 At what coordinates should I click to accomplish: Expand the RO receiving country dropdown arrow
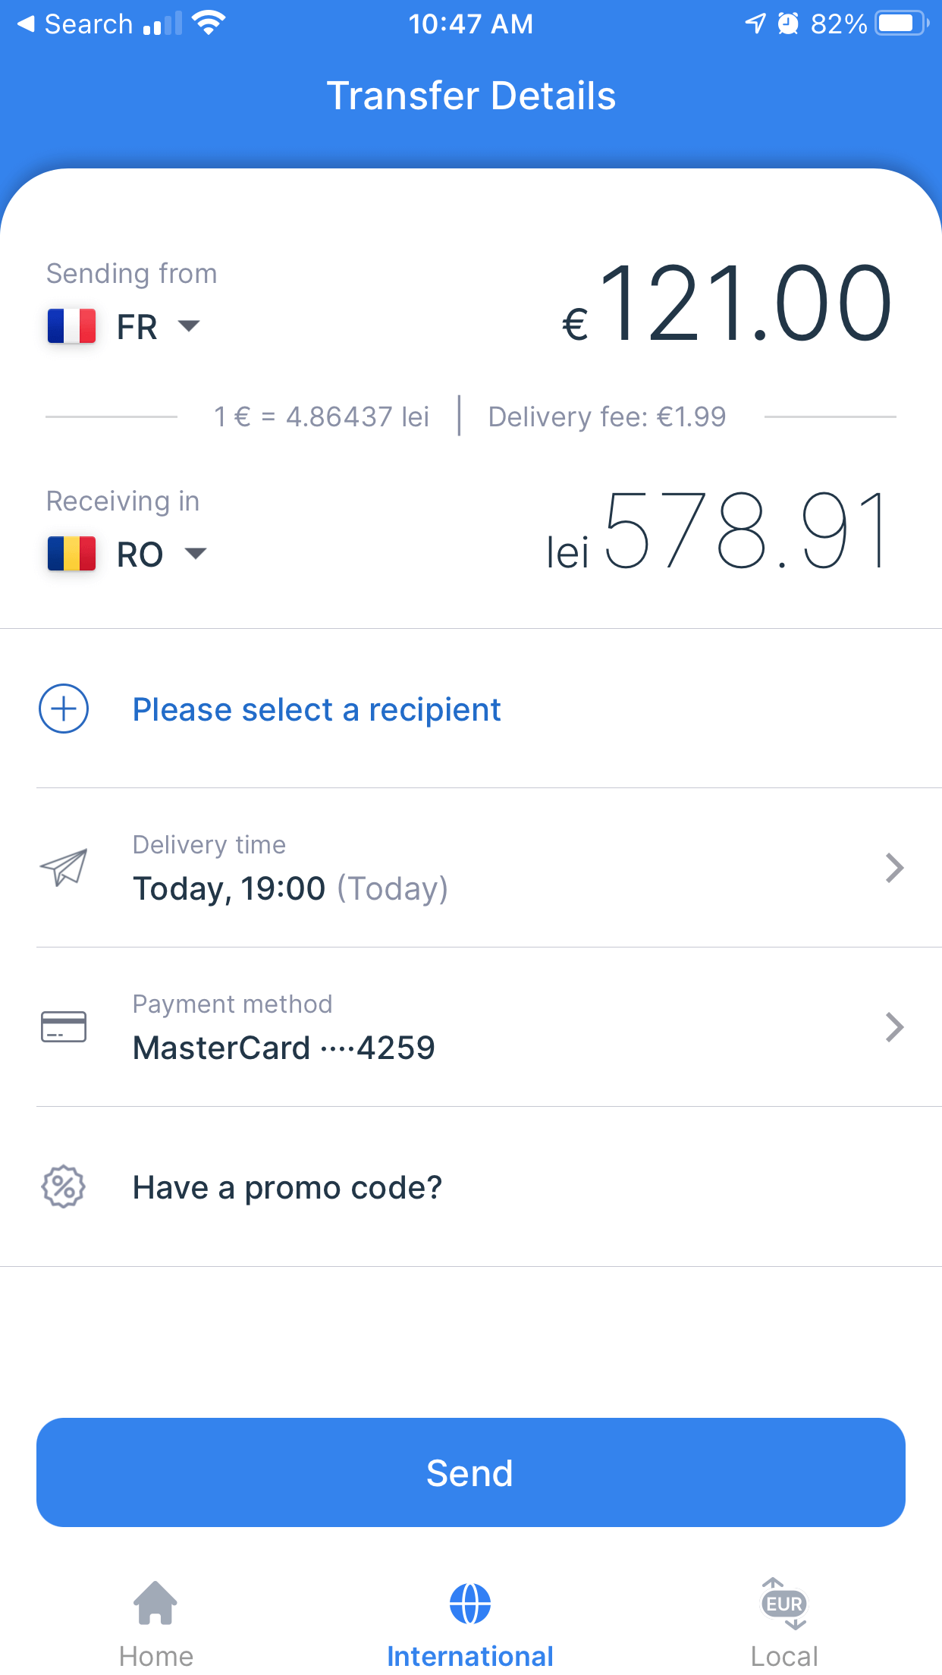click(x=196, y=554)
